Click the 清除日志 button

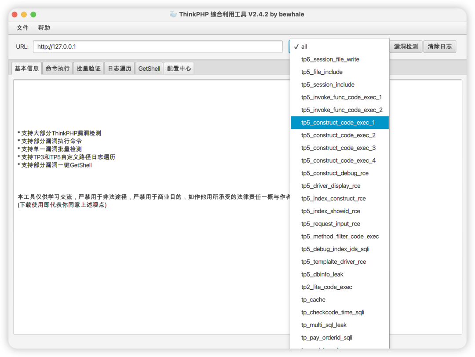439,47
